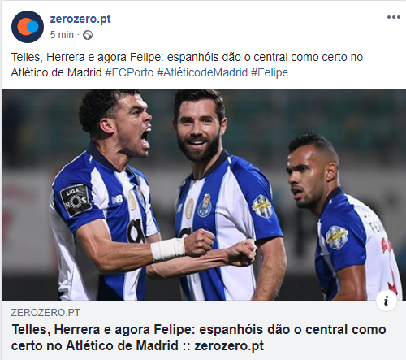The width and height of the screenshot is (406, 360).
Task: Click the FC Porto crest on the center shirt
Action: tap(205, 206)
